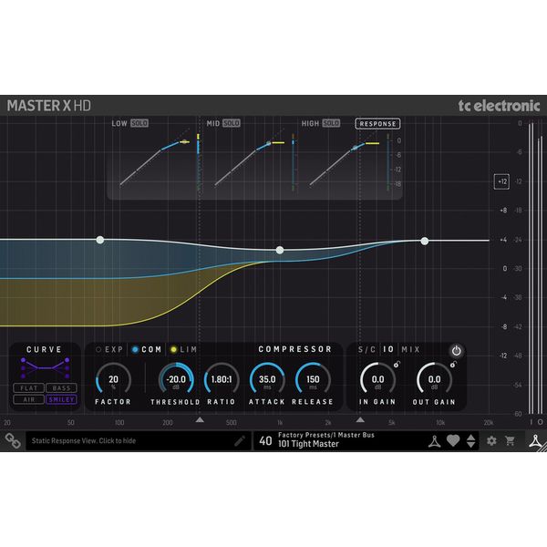Click the +12 display range box
The width and height of the screenshot is (547, 547).
click(x=501, y=181)
